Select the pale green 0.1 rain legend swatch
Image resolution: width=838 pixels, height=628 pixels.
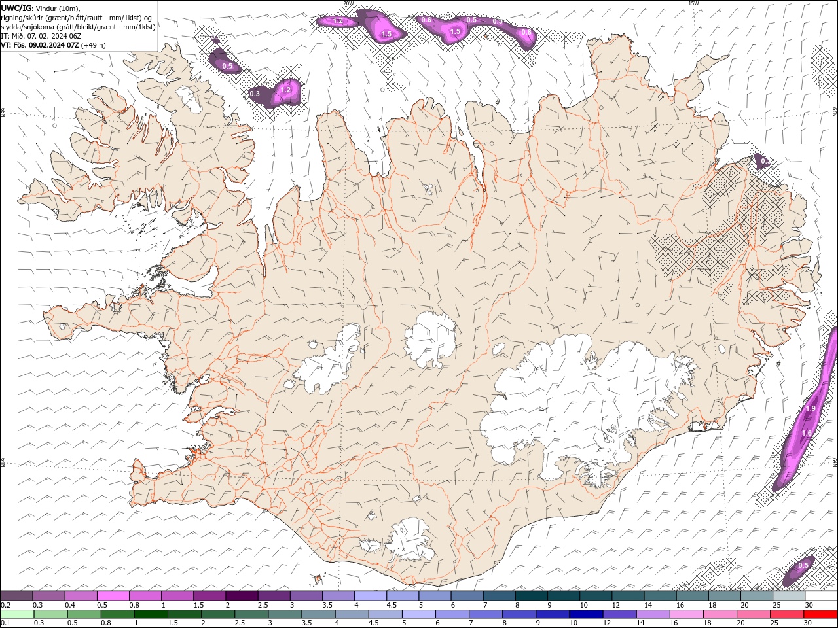coord(18,614)
